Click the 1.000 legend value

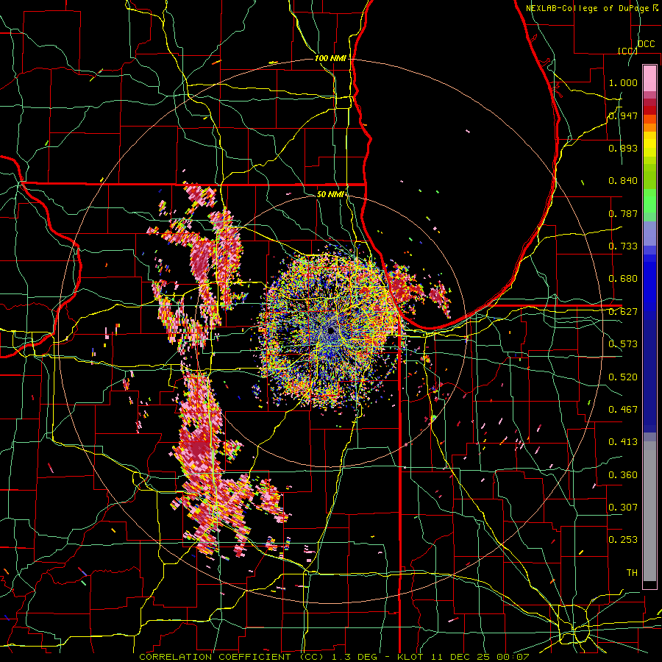click(623, 82)
